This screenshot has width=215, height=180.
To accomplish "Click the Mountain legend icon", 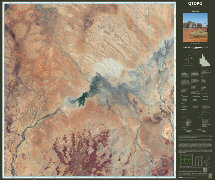I will click(202, 87).
